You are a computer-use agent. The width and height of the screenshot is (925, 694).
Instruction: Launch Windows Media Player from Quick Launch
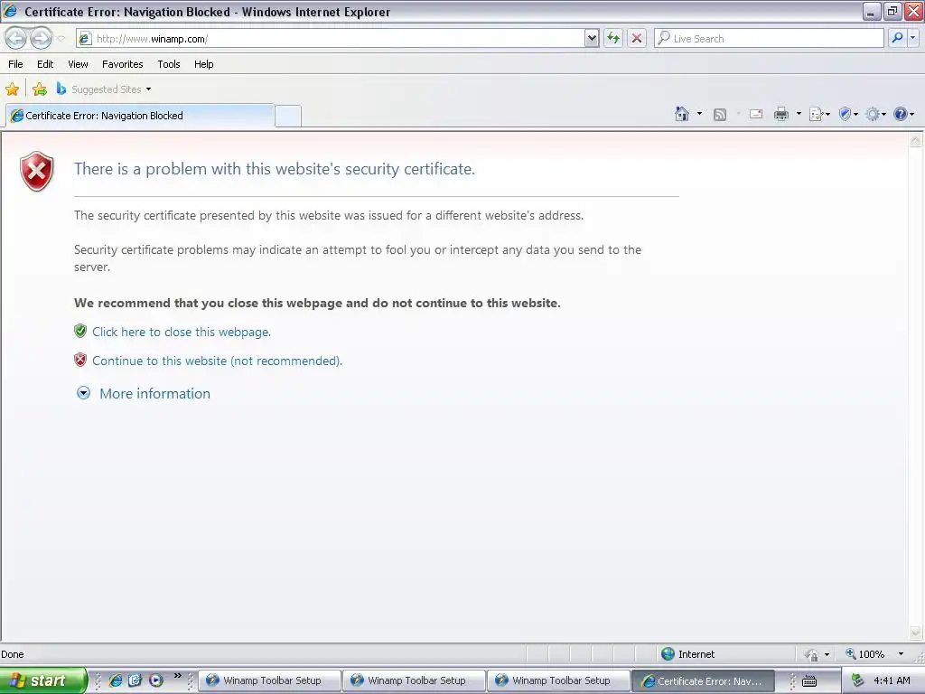coord(155,680)
